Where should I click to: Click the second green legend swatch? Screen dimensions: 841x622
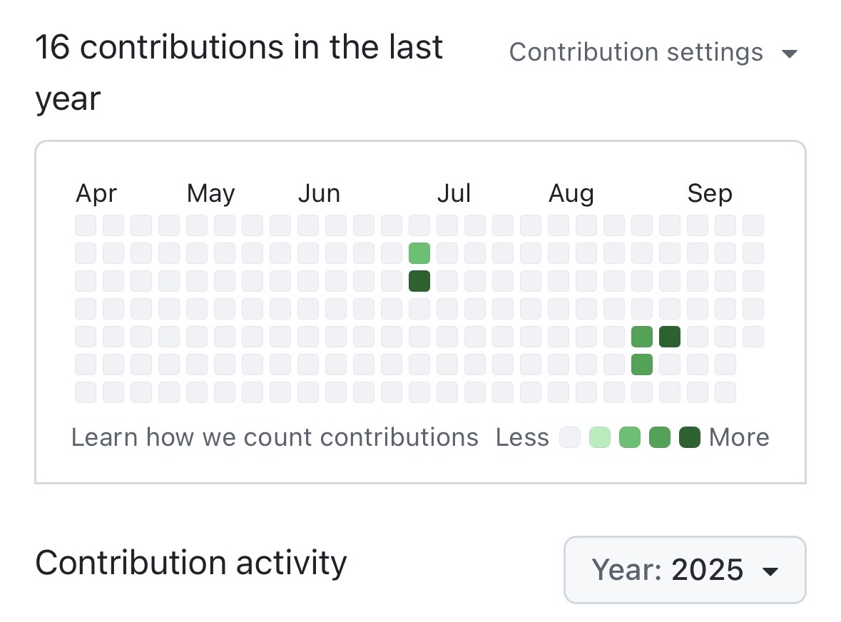tap(630, 437)
